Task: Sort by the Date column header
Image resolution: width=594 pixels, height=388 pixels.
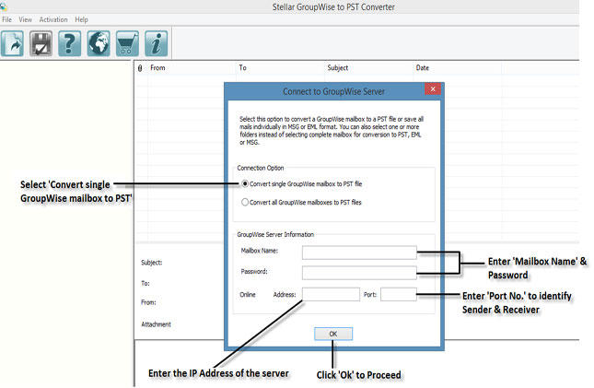Action: [x=423, y=68]
